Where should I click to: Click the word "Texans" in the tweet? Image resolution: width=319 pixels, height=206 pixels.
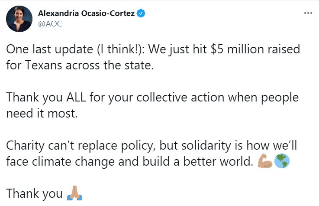[44, 65]
